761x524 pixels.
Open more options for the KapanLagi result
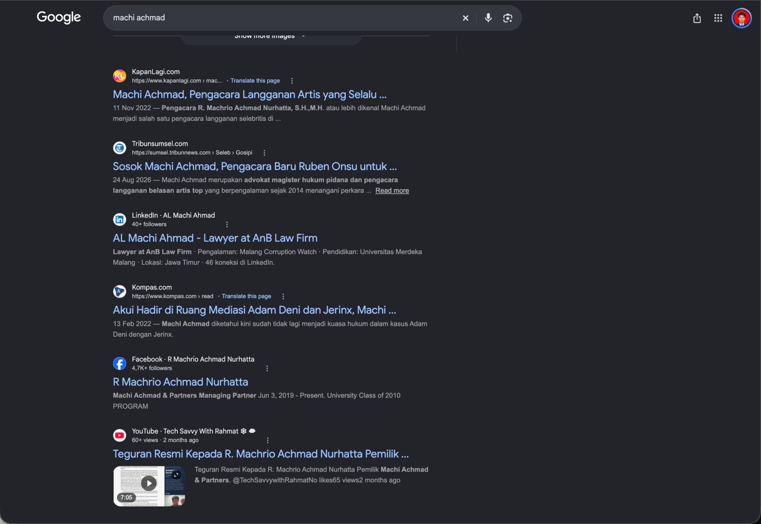pyautogui.click(x=292, y=81)
